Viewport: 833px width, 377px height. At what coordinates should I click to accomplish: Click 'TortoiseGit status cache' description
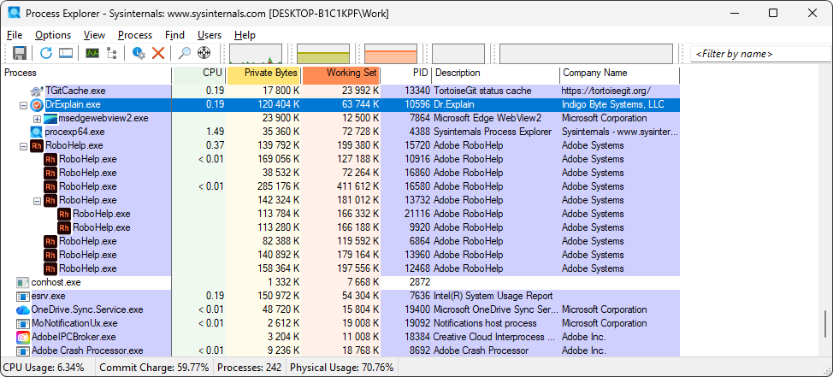click(x=482, y=91)
